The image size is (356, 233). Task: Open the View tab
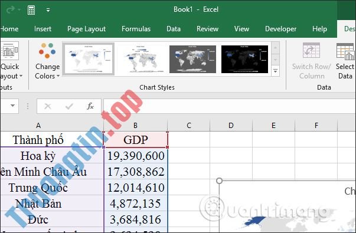(x=241, y=29)
